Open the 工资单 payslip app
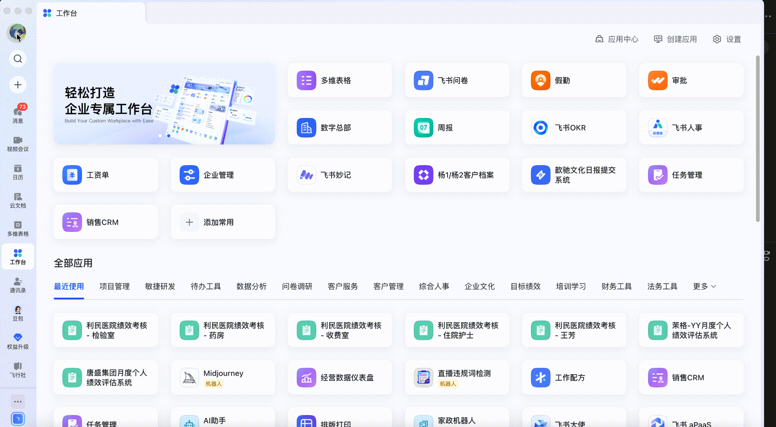 (106, 175)
